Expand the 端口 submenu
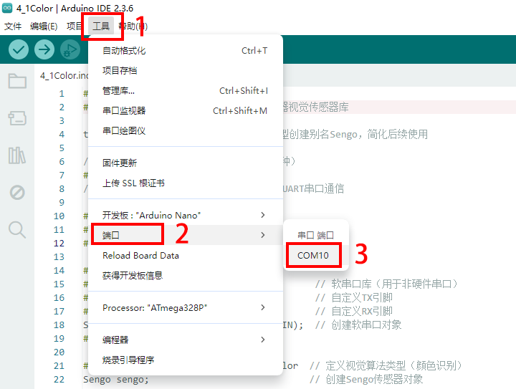516x389 pixels. (x=186, y=235)
